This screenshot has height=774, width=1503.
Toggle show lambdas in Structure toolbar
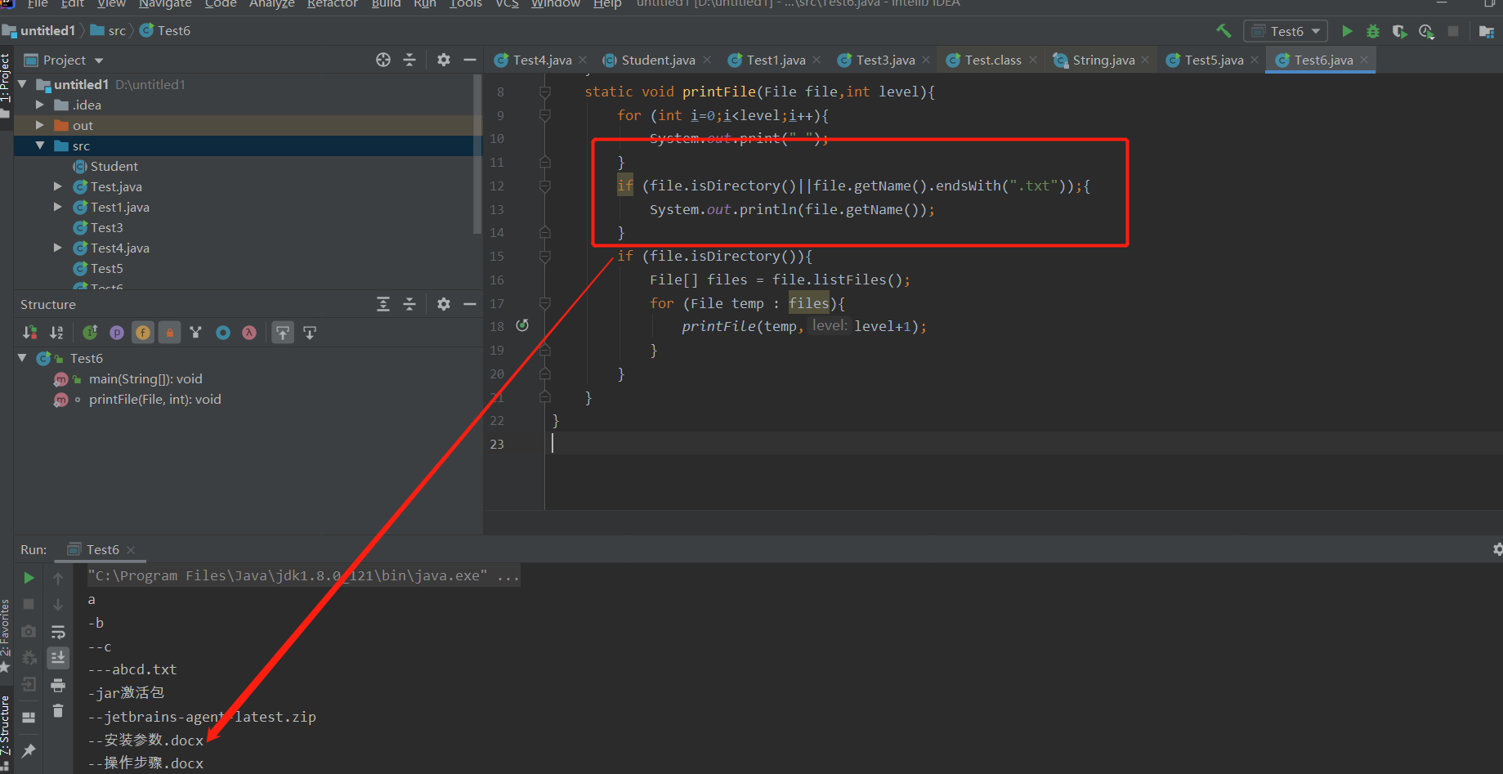point(249,333)
